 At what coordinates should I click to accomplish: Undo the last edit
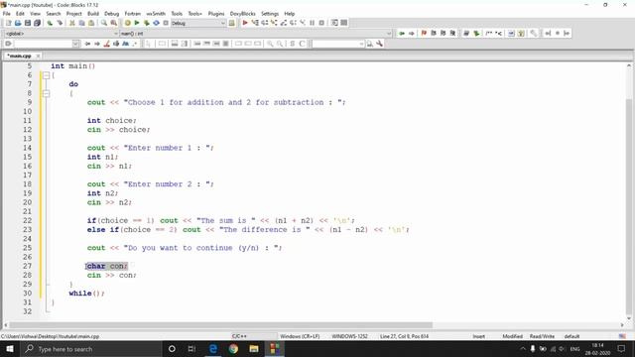(x=50, y=23)
